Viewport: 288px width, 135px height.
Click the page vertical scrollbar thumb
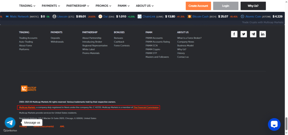287,124
